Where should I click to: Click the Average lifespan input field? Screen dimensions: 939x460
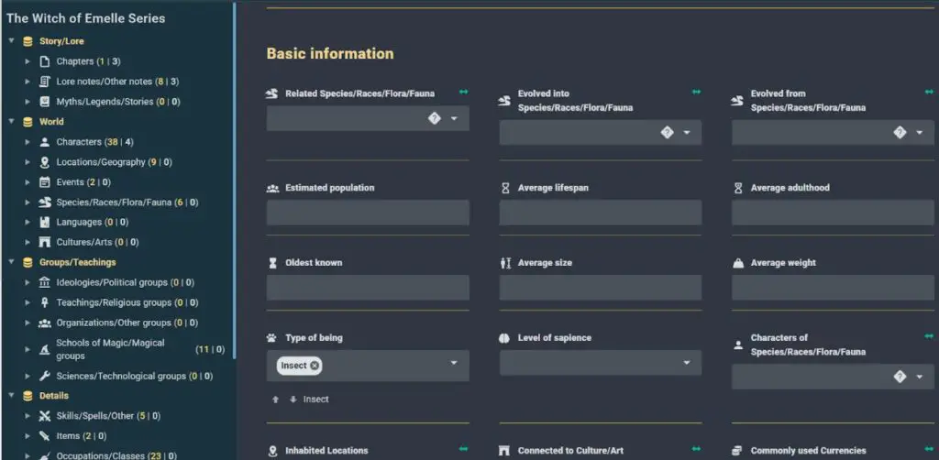pos(601,213)
